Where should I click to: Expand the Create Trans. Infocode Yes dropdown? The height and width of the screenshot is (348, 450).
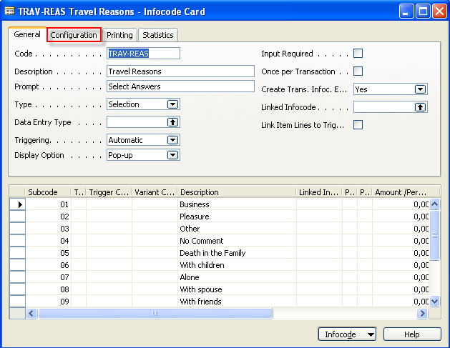click(x=421, y=89)
